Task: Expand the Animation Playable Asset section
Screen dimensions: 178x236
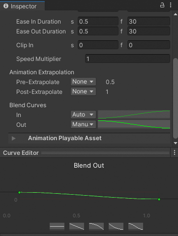Action: (14, 138)
